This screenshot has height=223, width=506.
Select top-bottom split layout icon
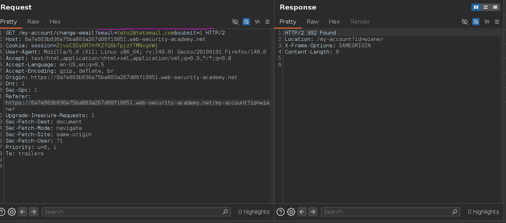486,7
